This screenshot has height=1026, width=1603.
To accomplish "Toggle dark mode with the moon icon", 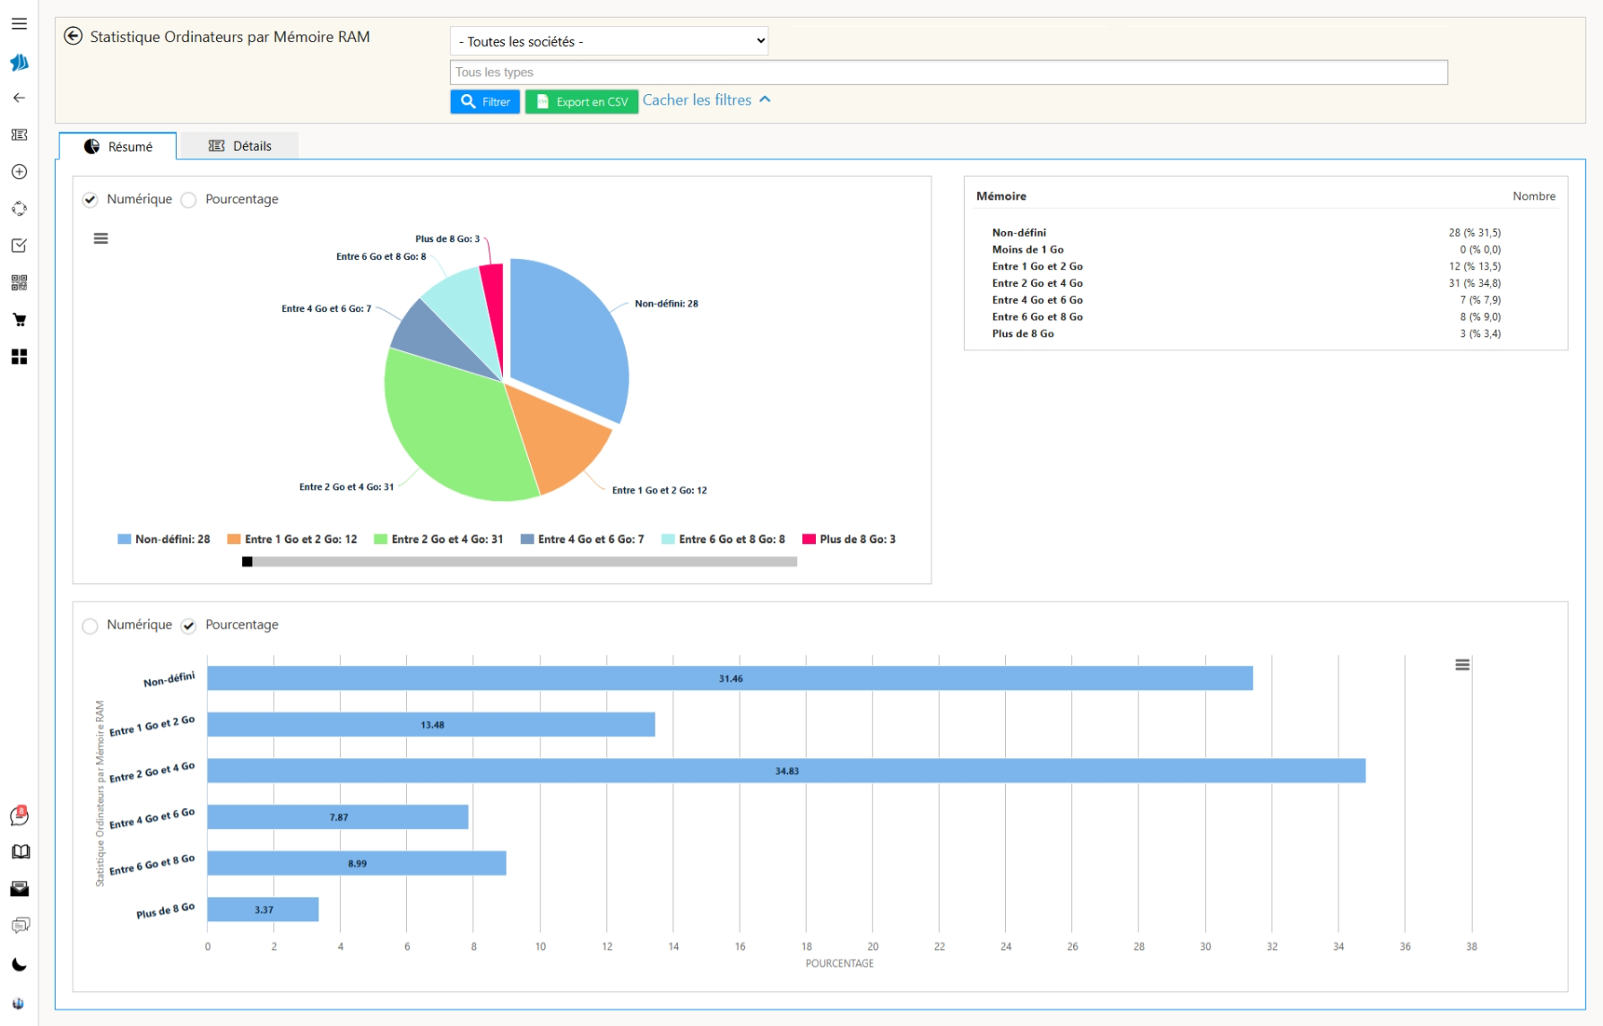I will (19, 965).
